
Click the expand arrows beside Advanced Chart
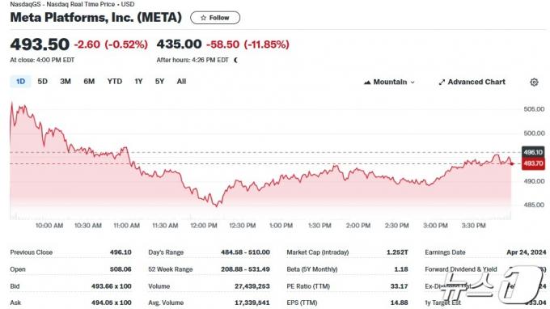click(442, 82)
